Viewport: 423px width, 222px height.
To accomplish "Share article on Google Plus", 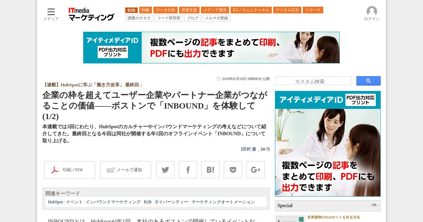I will pos(256,170).
